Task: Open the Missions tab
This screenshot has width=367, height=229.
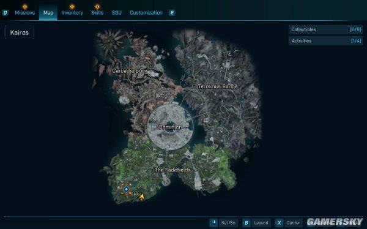Action: 25,13
